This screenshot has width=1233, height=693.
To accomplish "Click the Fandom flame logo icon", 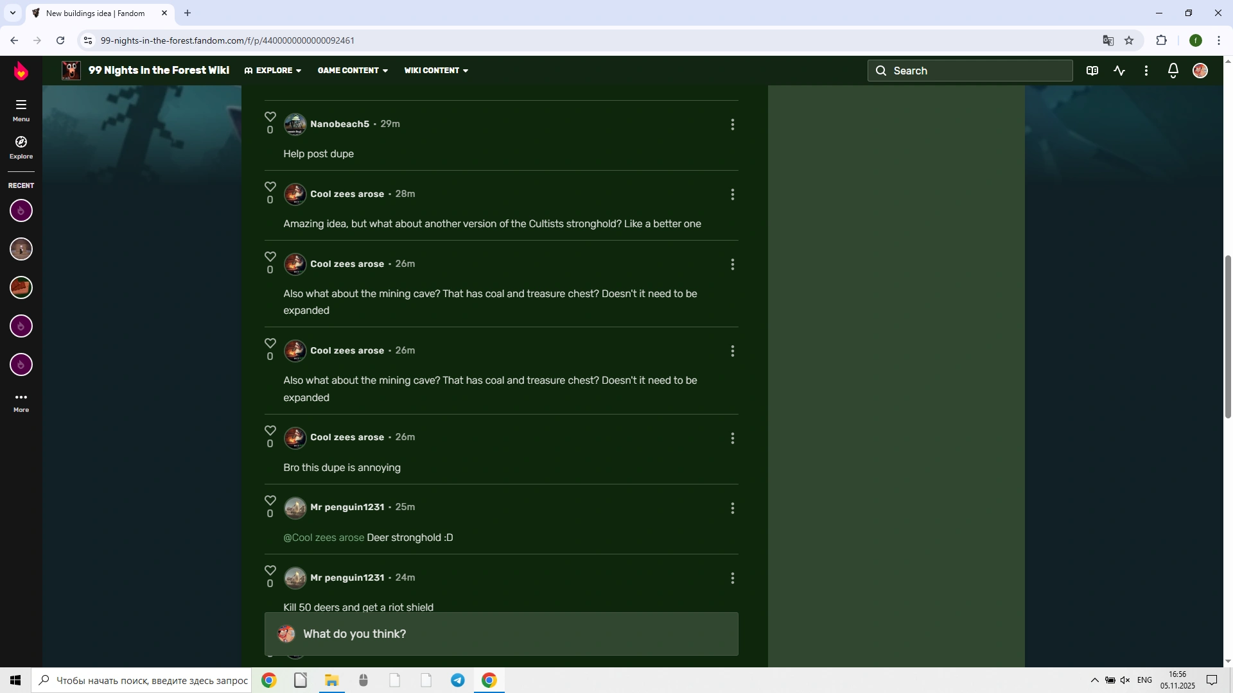I will [x=21, y=71].
